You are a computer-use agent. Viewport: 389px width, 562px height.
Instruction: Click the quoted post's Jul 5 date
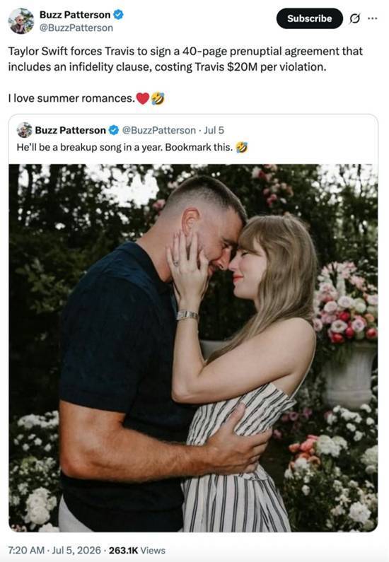coord(214,130)
